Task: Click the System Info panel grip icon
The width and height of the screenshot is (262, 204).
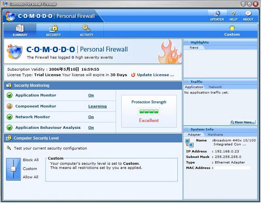Action: click(x=187, y=130)
